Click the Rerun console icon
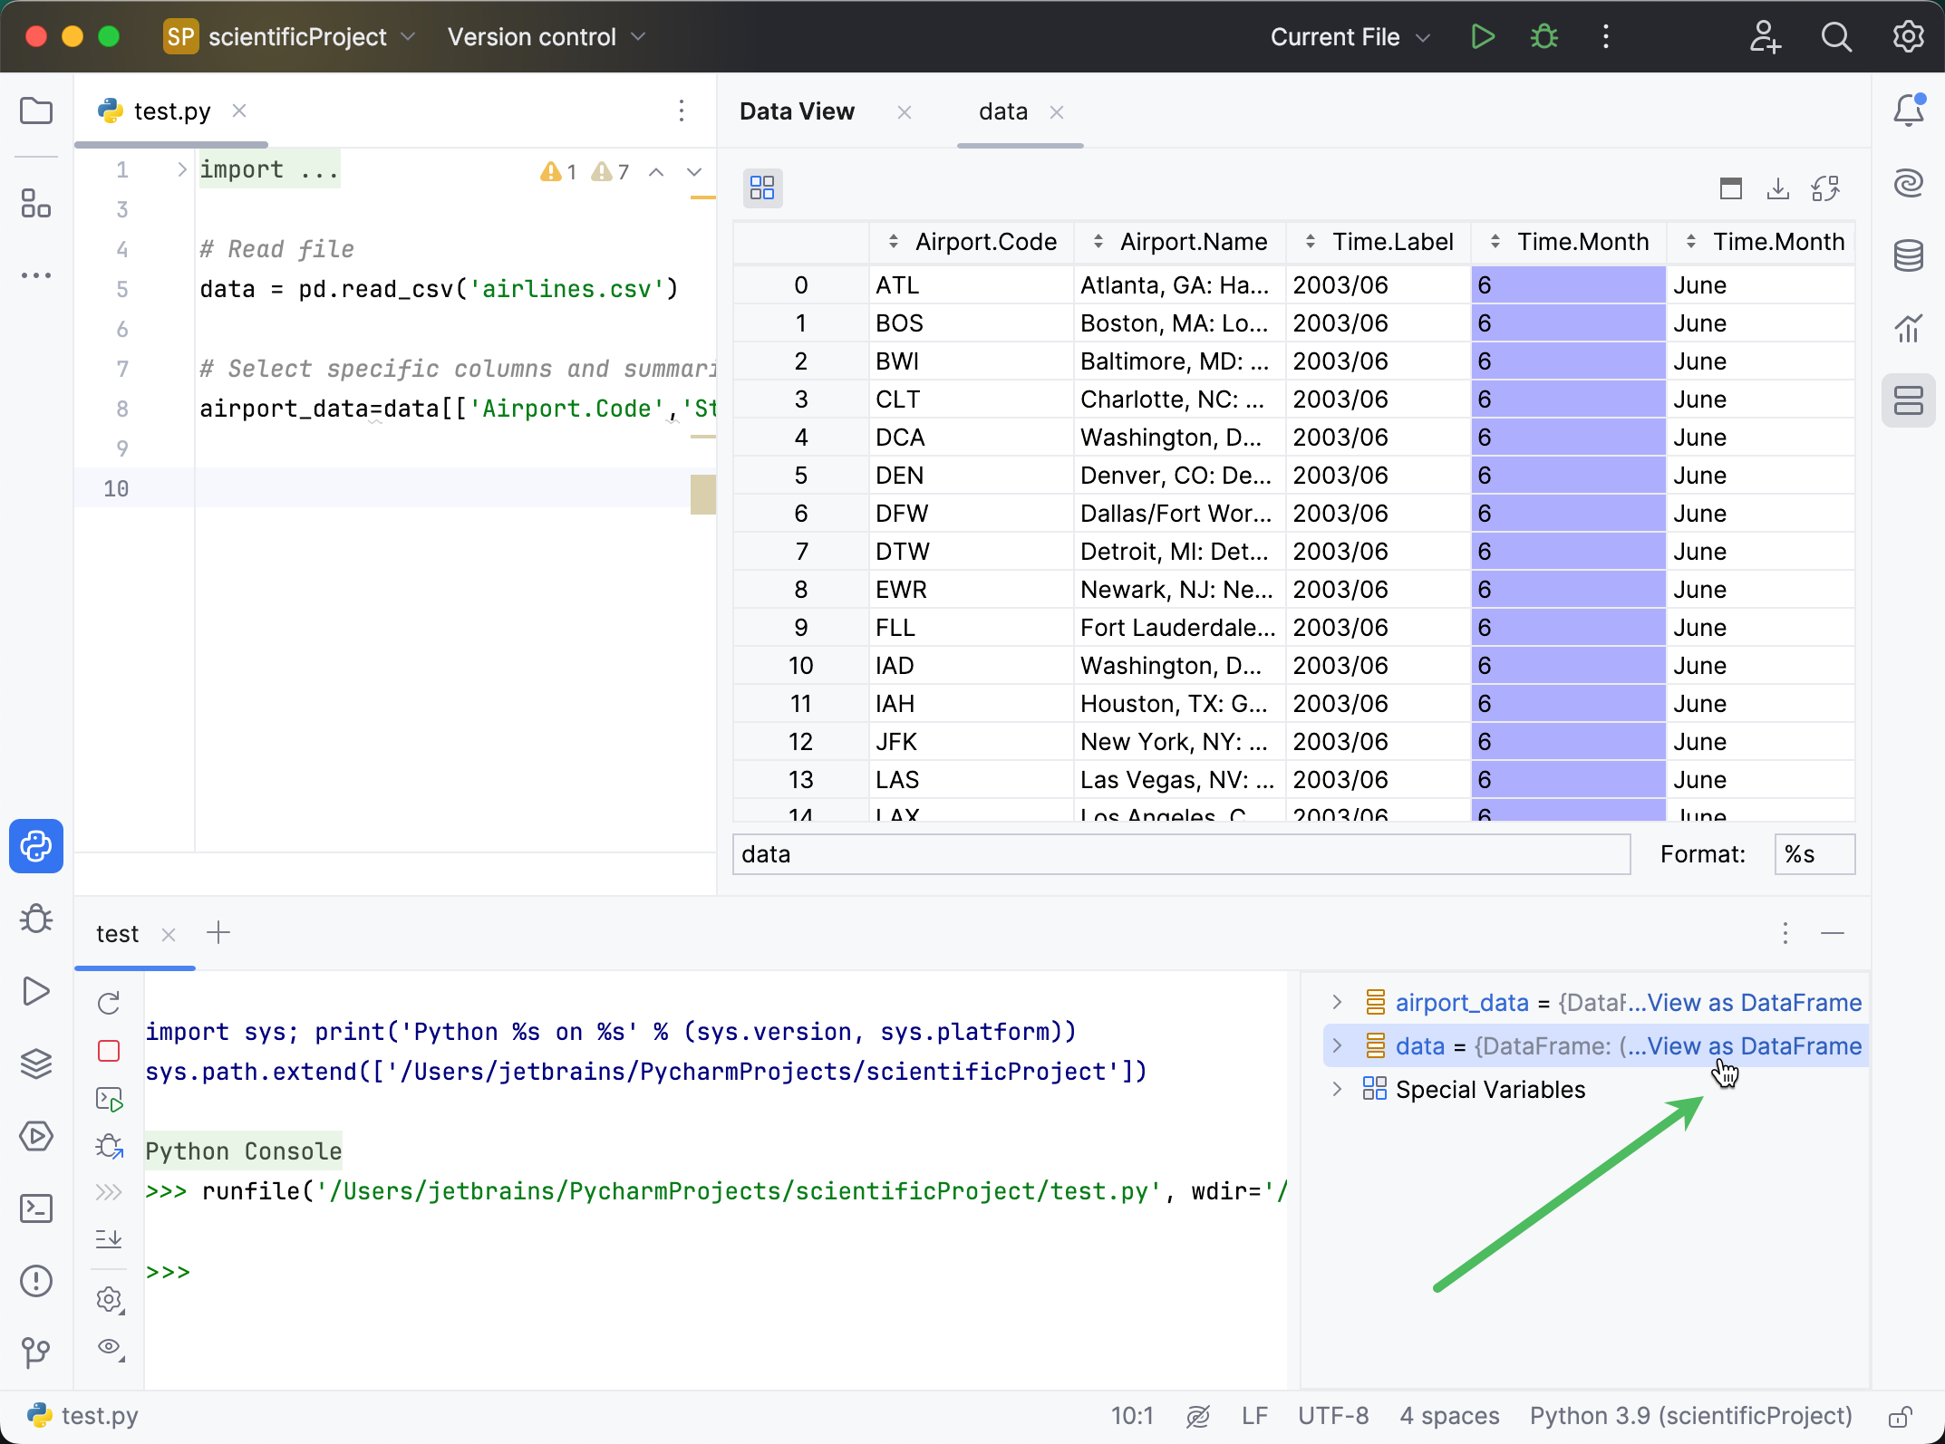Image resolution: width=1945 pixels, height=1444 pixels. [109, 1003]
